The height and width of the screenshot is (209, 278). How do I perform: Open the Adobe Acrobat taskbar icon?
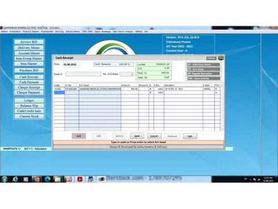[80, 179]
